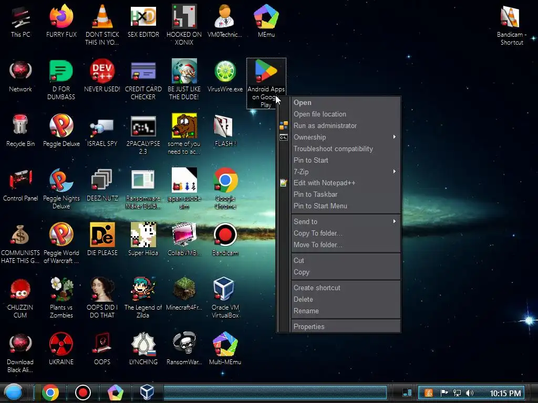This screenshot has width=538, height=403.
Task: Choose Pin to Start
Action: (346, 160)
